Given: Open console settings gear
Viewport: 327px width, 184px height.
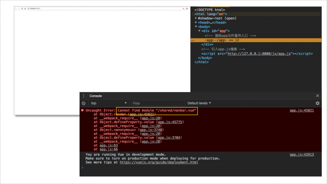Looking at the screenshot, I should (317, 103).
